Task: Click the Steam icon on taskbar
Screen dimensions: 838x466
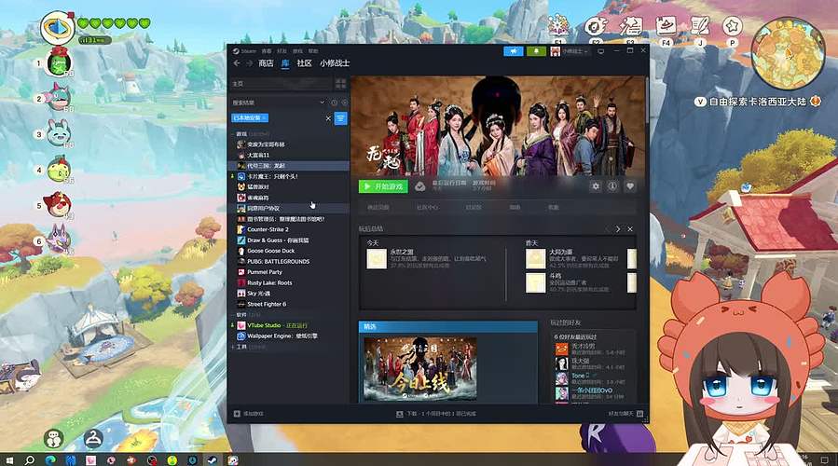Action: 213,459
